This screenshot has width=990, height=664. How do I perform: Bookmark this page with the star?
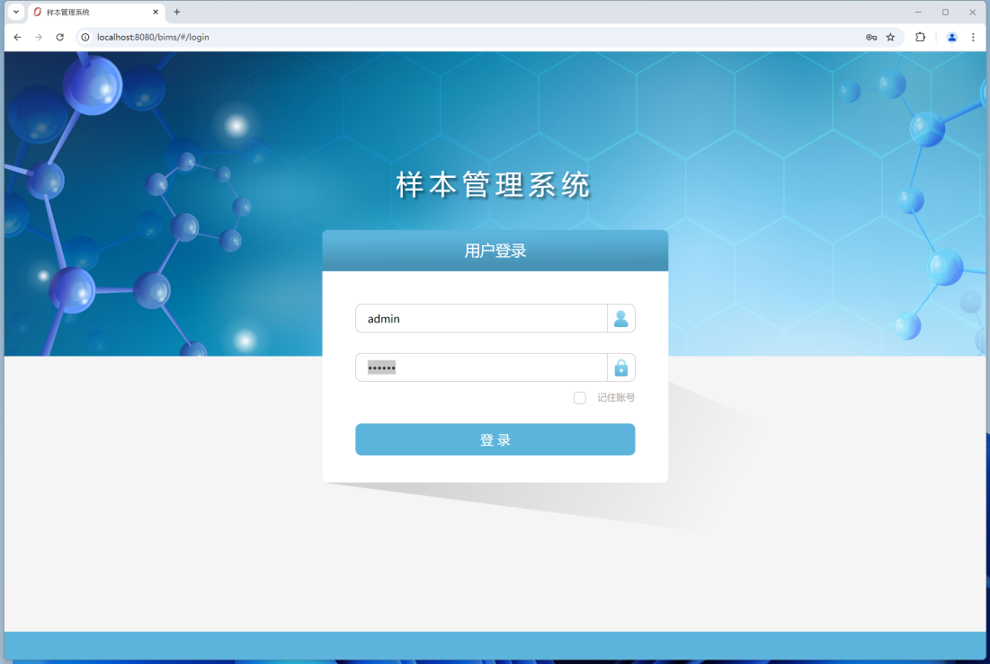click(890, 37)
